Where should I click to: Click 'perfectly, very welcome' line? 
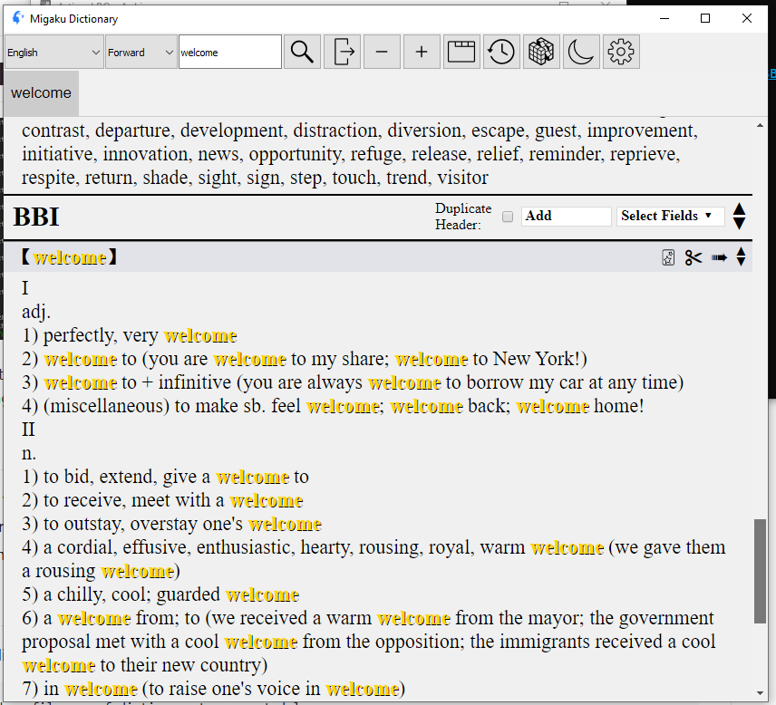(129, 335)
